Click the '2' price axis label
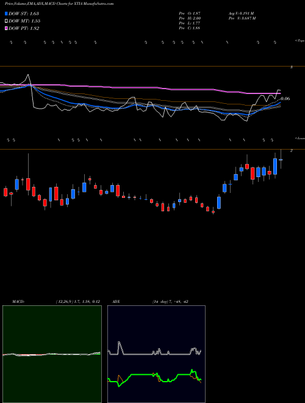The image size is (305, 403). point(292,151)
